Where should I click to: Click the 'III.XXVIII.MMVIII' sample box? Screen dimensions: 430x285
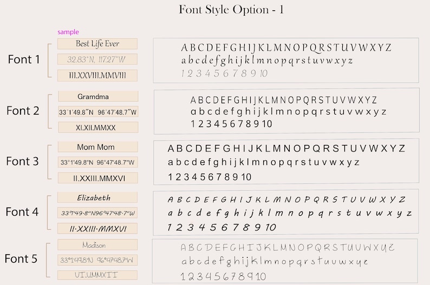pos(97,76)
